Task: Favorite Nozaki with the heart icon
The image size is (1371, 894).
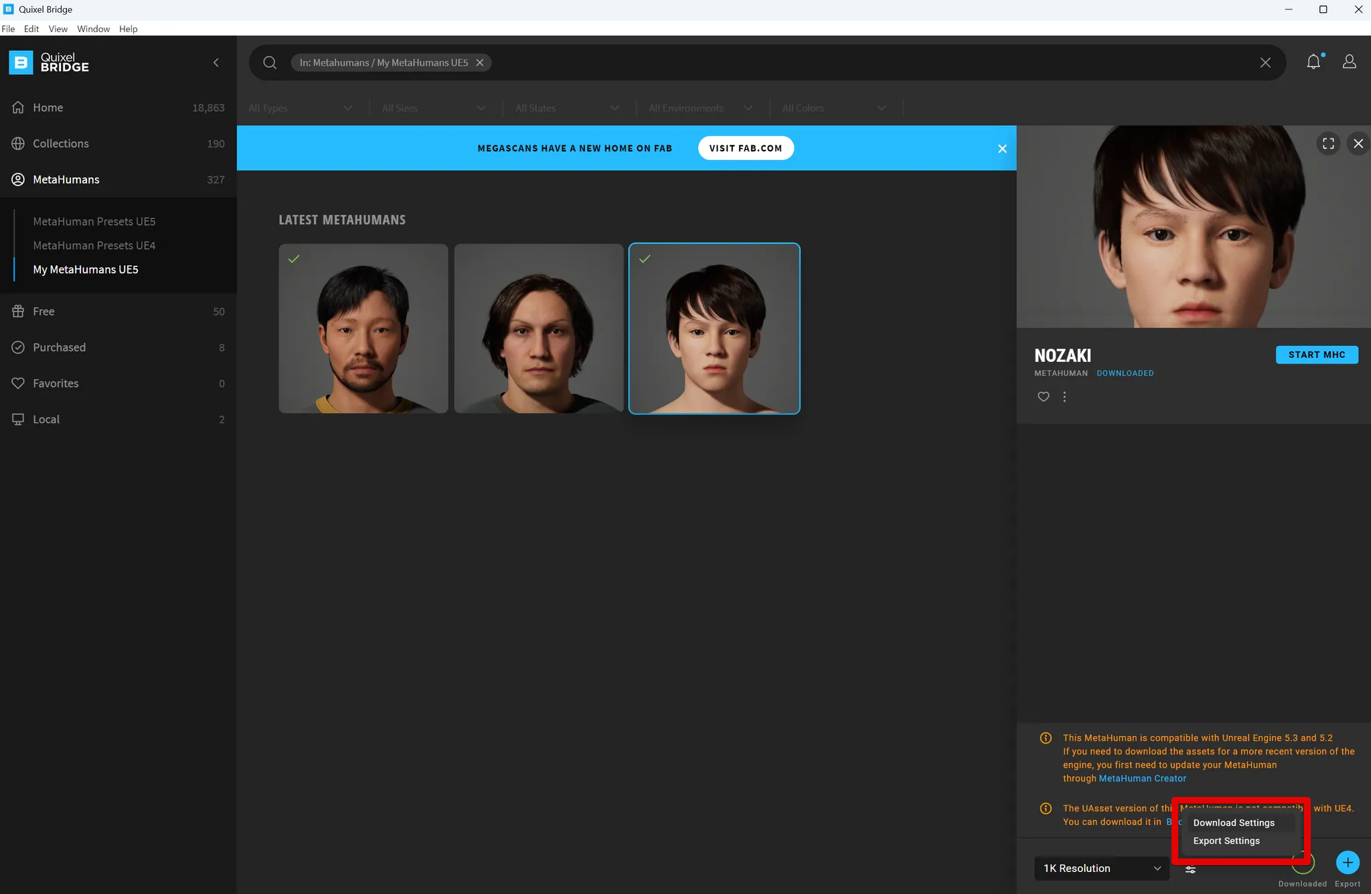Action: [1043, 397]
